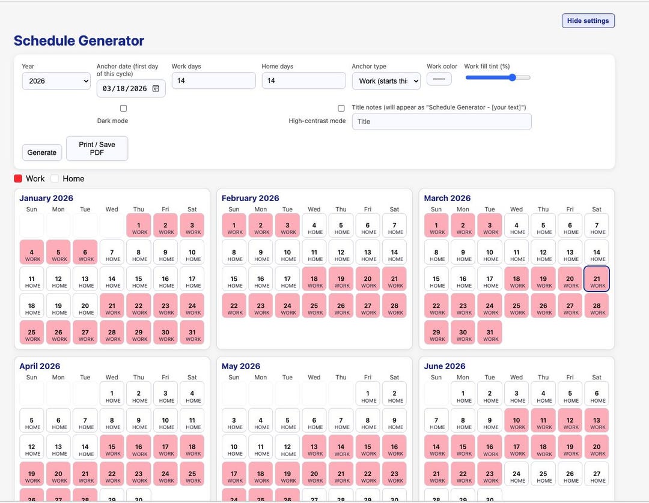Viewport: 649px width, 503px height.
Task: Select March 18 WORK day cell
Action: click(516, 279)
